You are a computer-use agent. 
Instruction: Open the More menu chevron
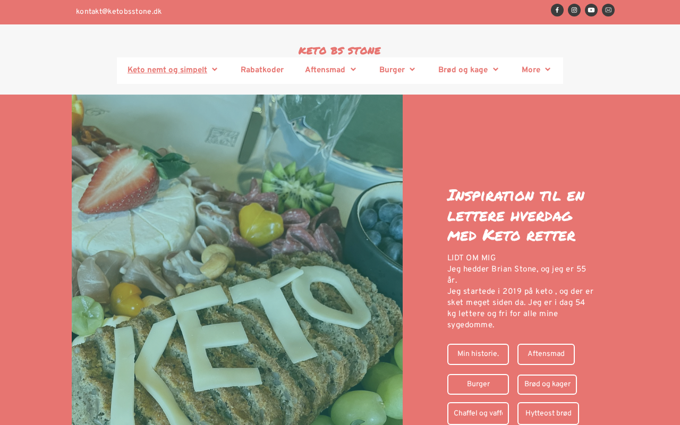(x=548, y=70)
